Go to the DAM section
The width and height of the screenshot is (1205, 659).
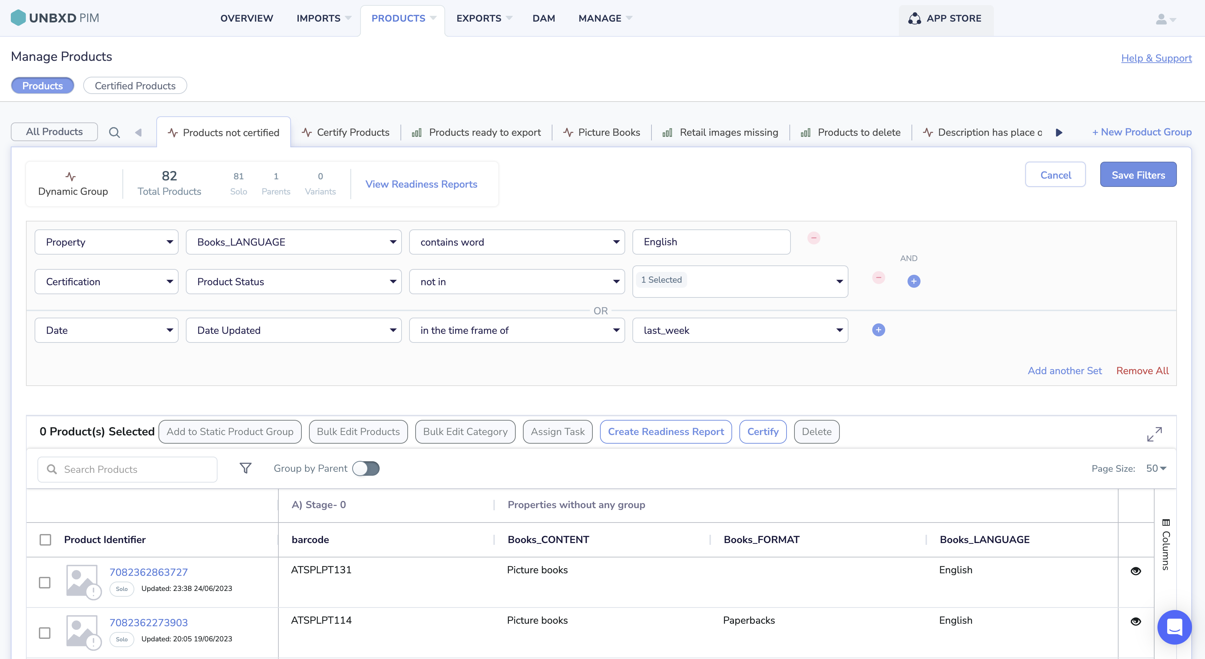[543, 18]
